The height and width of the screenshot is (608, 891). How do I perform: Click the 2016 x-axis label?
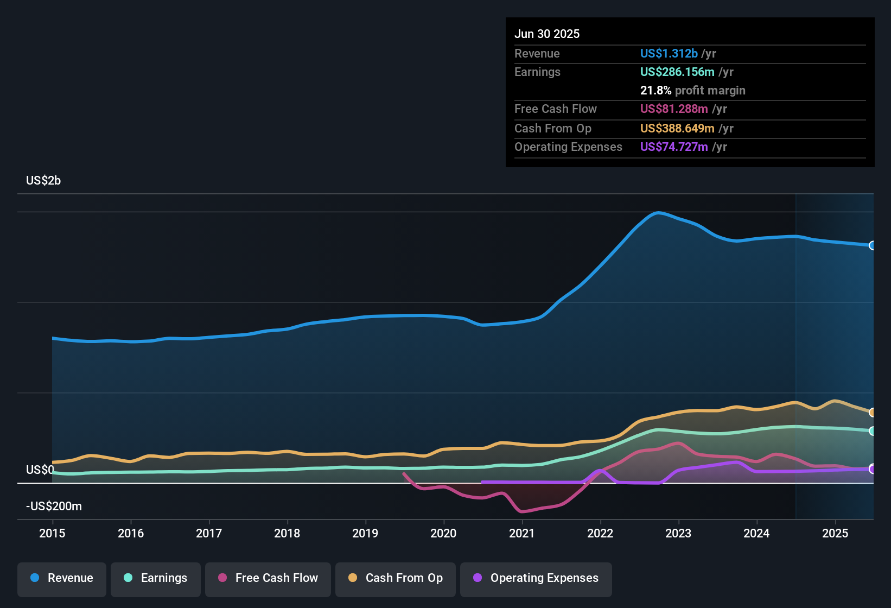[x=131, y=533]
